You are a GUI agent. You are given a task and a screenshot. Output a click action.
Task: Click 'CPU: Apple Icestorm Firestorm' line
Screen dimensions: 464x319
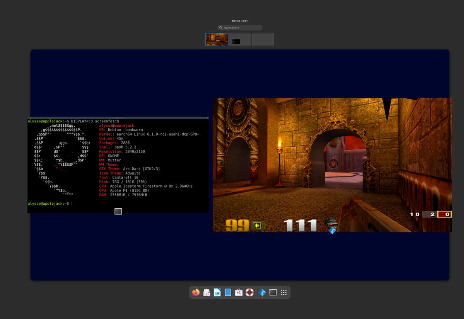click(146, 186)
